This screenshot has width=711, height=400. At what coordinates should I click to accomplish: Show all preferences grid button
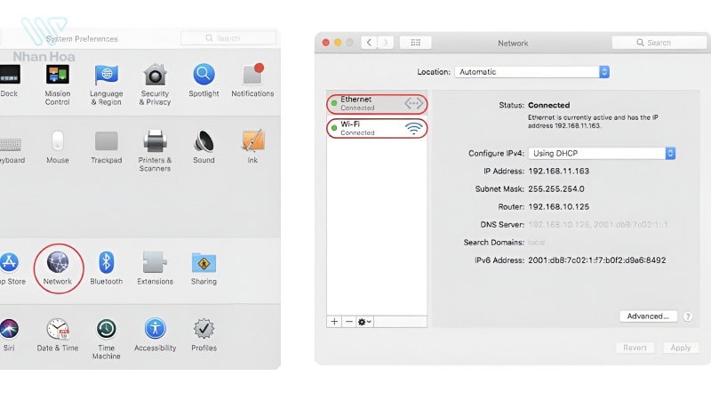415,43
